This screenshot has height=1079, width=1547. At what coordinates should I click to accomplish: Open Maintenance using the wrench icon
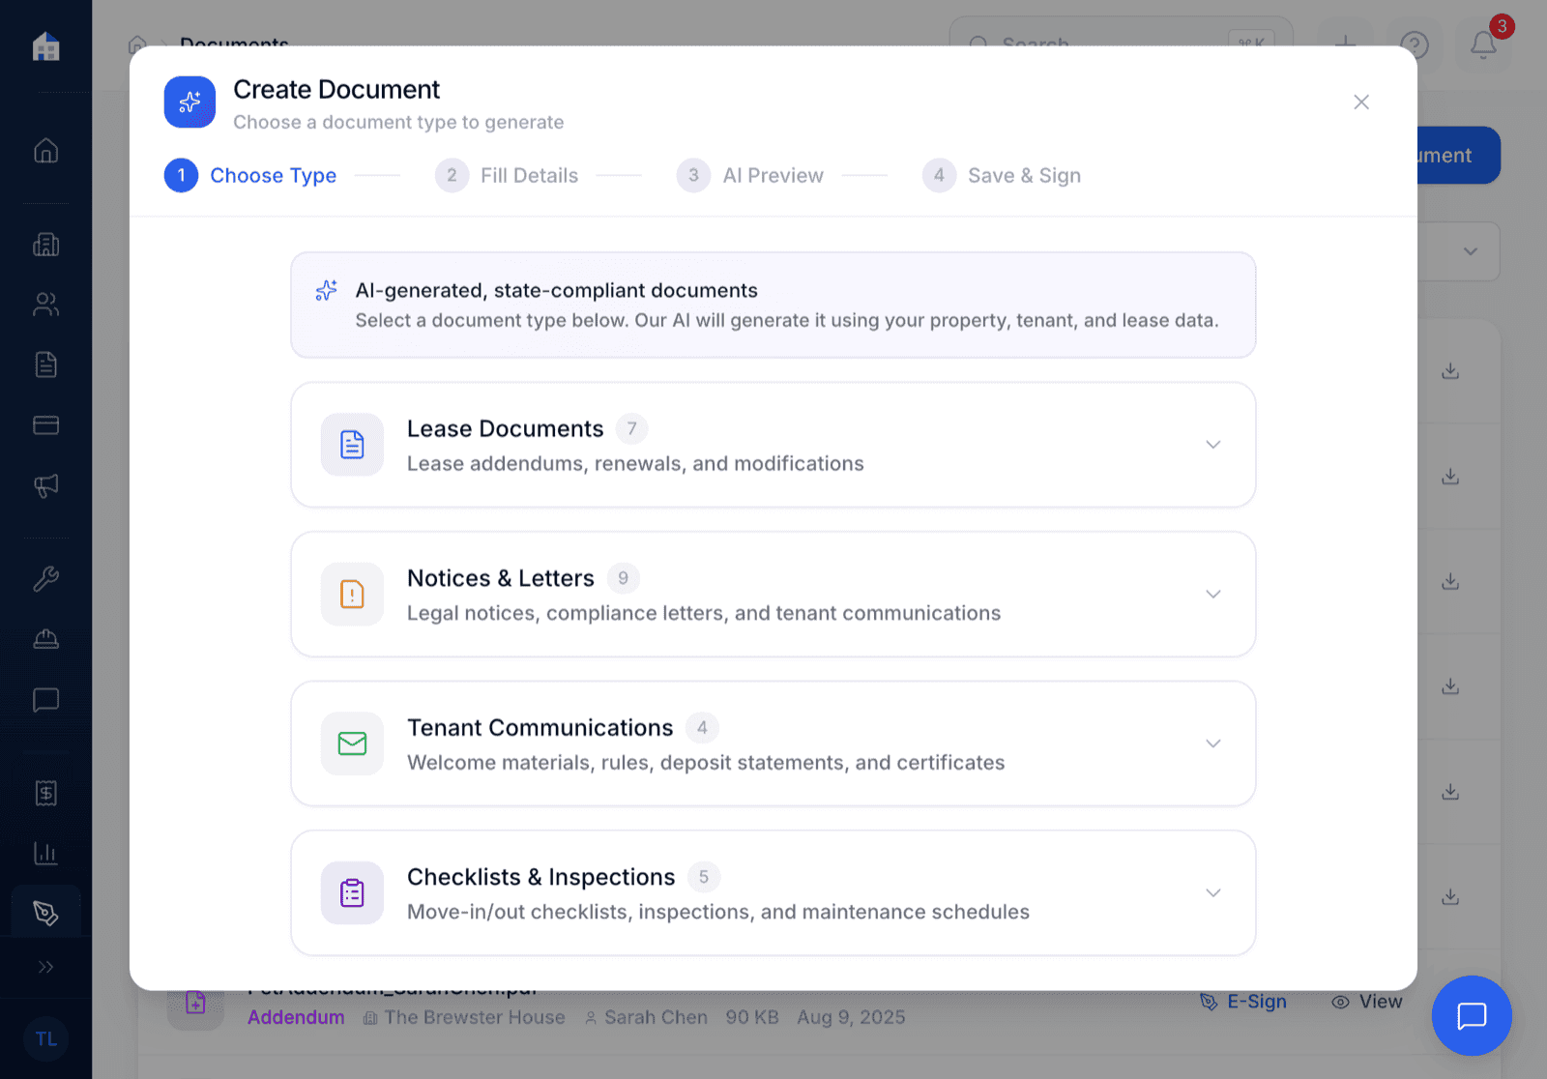(45, 578)
